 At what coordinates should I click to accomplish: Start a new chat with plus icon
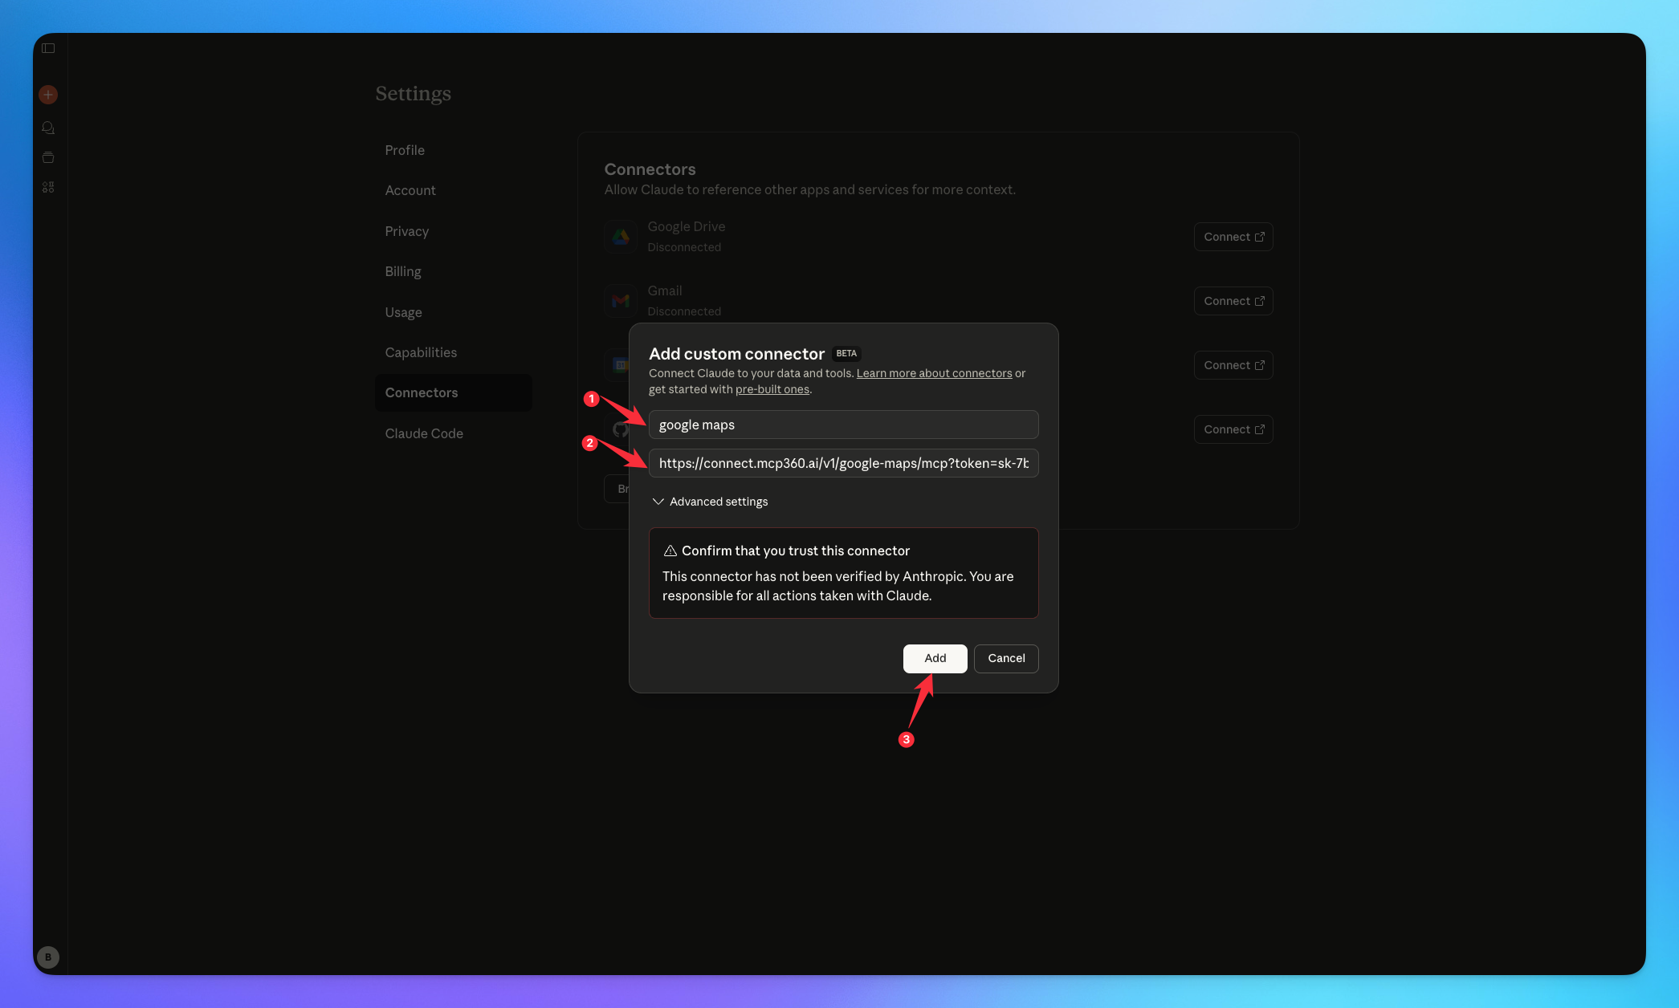[x=48, y=95]
